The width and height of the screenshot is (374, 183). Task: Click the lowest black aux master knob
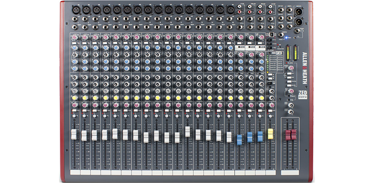(291, 111)
